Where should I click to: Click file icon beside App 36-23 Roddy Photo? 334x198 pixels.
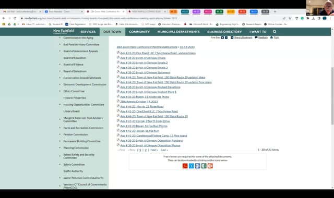click(118, 96)
